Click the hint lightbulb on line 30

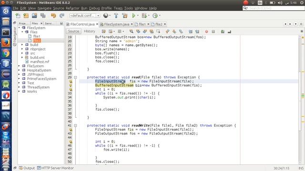[x=71, y=81]
